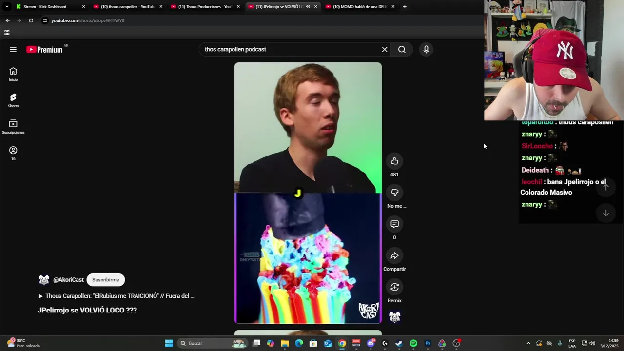Open Spotify from the taskbar
The width and height of the screenshot is (624, 351).
[x=413, y=343]
